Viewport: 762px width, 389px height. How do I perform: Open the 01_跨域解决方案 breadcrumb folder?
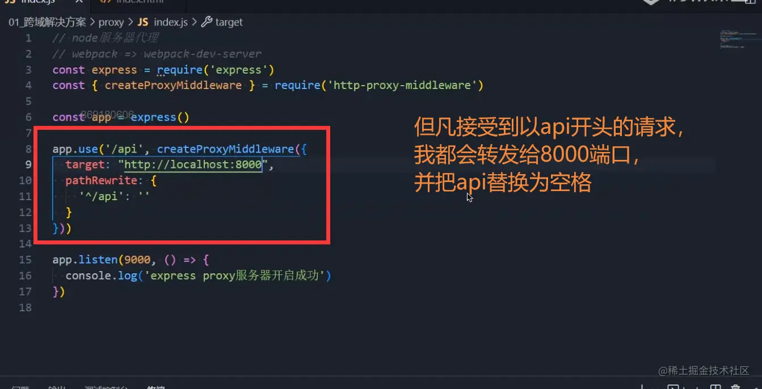click(x=47, y=22)
